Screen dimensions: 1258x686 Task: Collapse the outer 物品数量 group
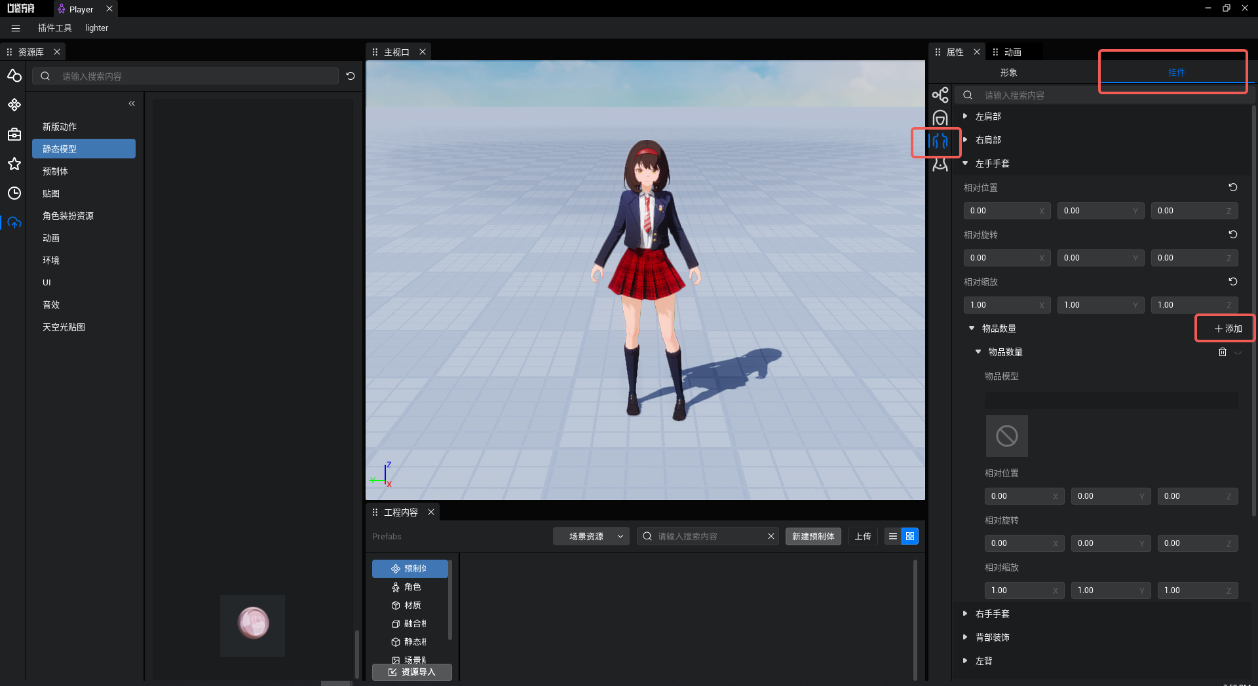(x=972, y=328)
